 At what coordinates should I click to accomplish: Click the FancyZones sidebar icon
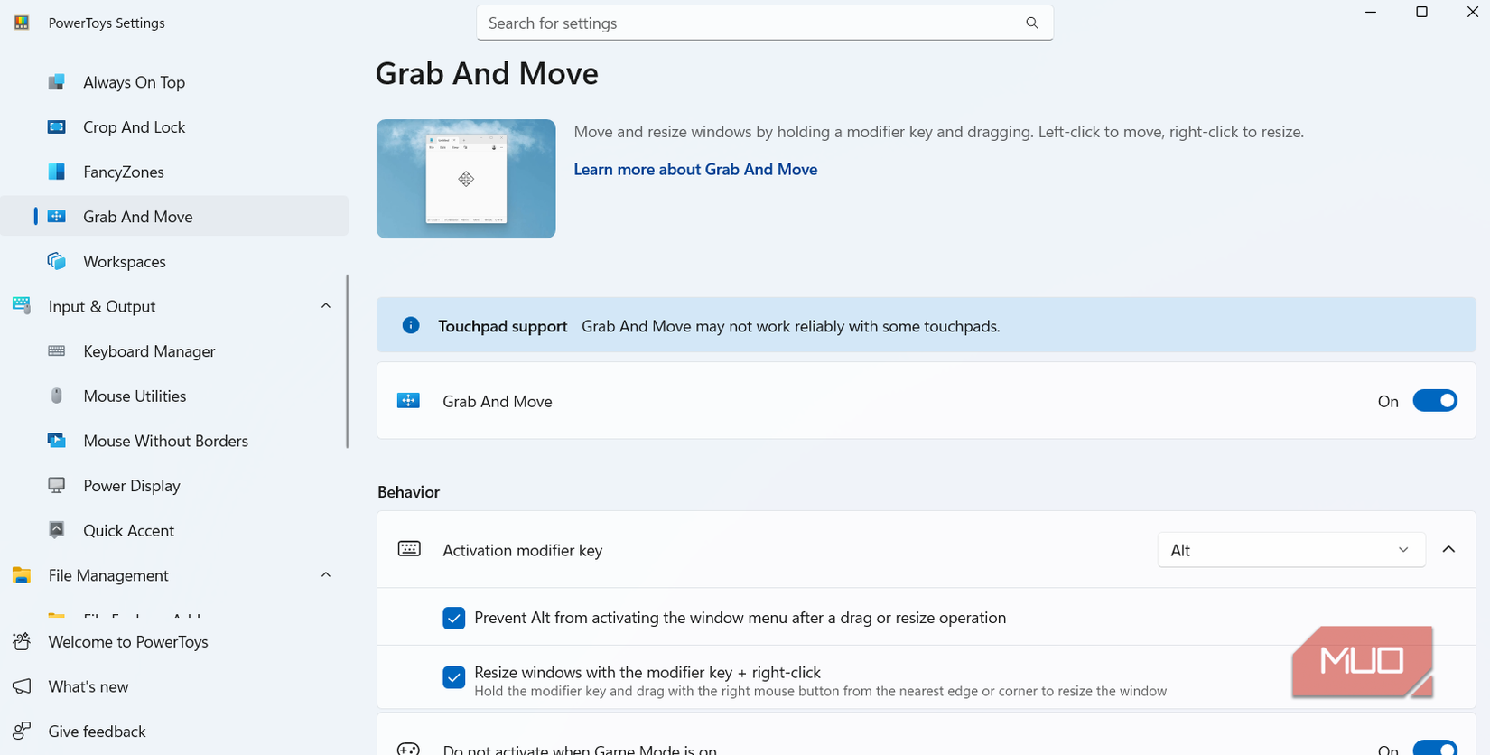click(56, 172)
